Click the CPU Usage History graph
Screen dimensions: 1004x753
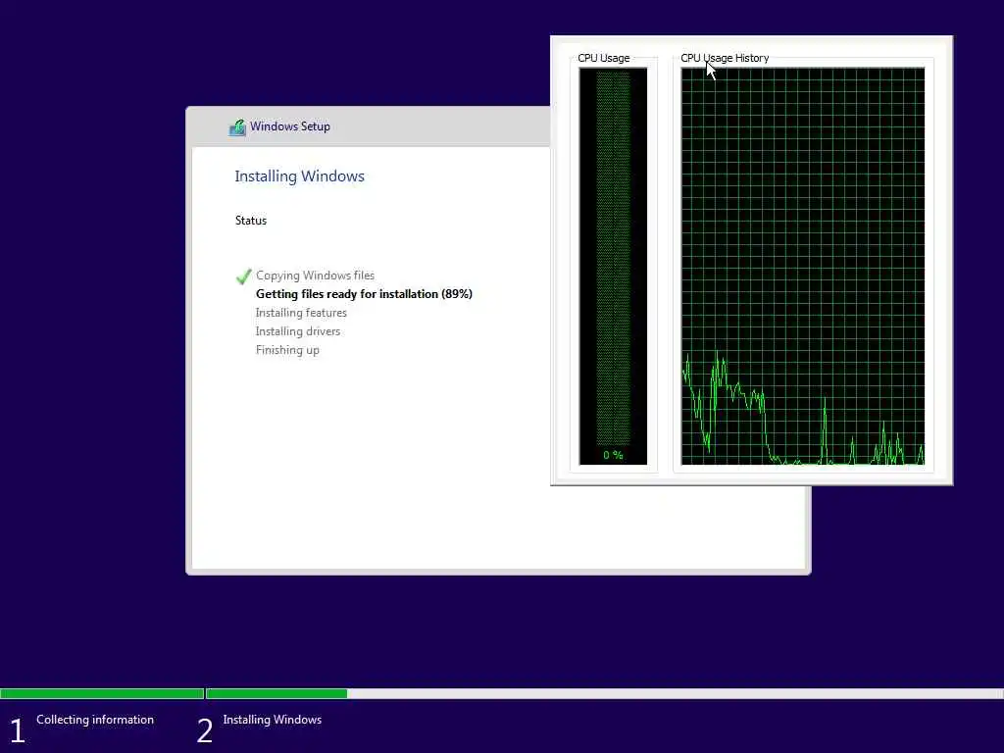tap(802, 266)
